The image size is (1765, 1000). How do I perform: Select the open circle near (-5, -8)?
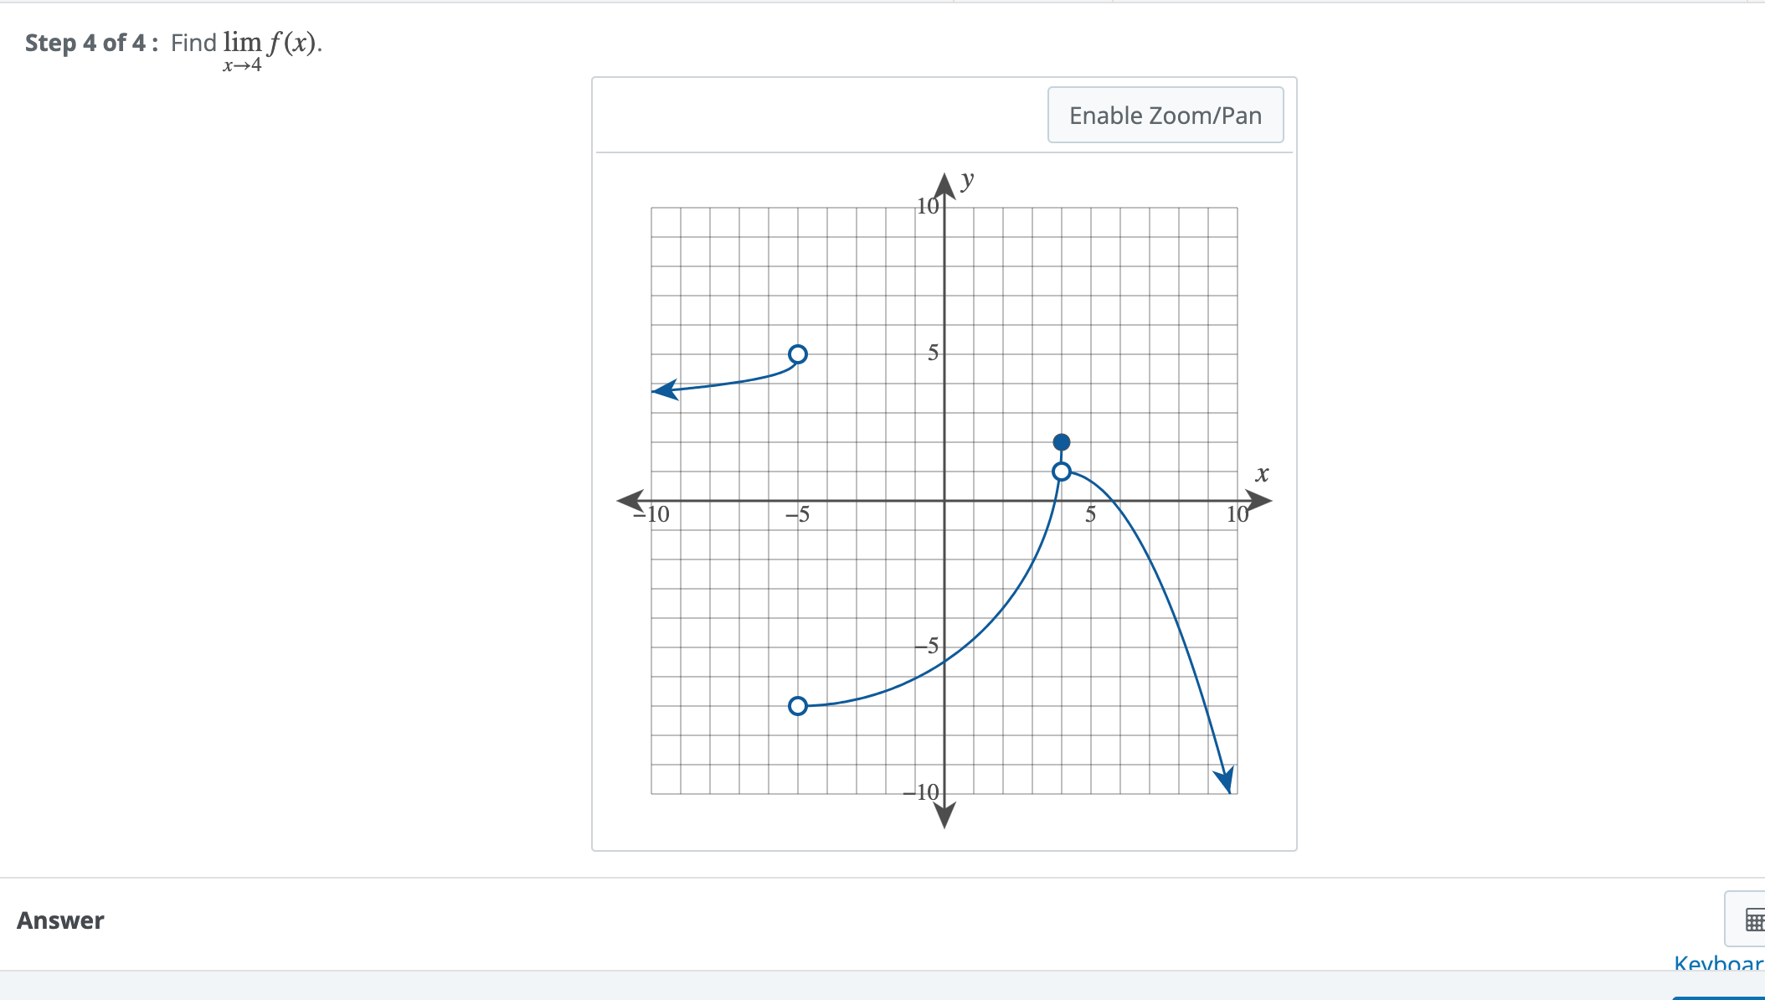tap(797, 707)
